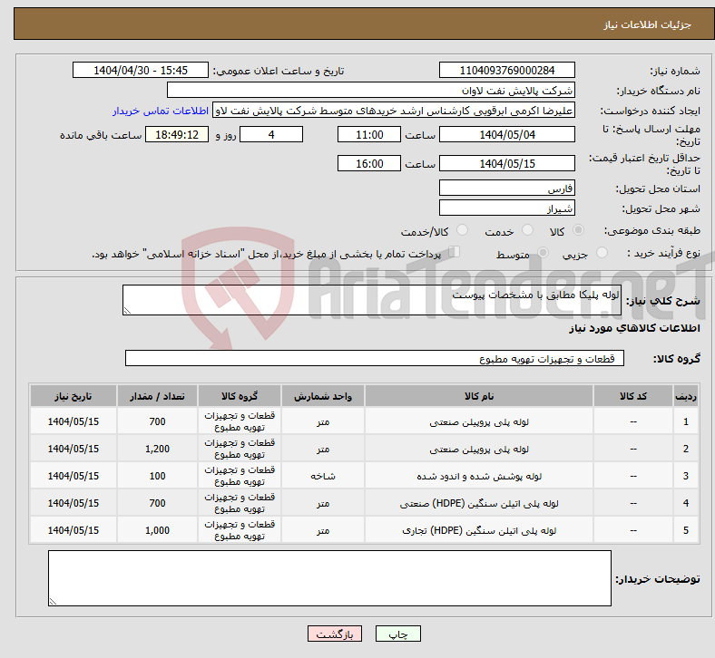The image size is (715, 658).
Task: Click row 2 item name لوله پلی پروپیلن صنعتی
Action: [479, 450]
